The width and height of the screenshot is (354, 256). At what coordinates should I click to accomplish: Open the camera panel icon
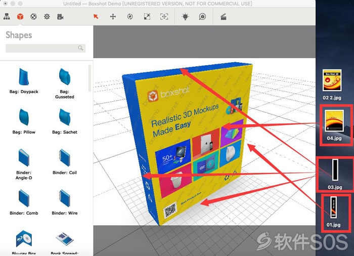(x=60, y=17)
